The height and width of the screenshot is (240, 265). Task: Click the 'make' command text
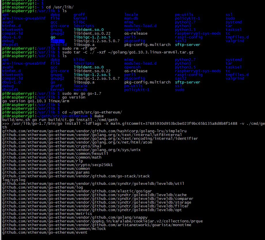coord(99,116)
